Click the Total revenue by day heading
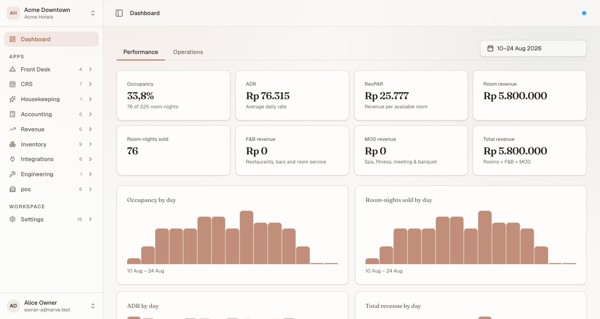The width and height of the screenshot is (600, 319). pyautogui.click(x=393, y=306)
